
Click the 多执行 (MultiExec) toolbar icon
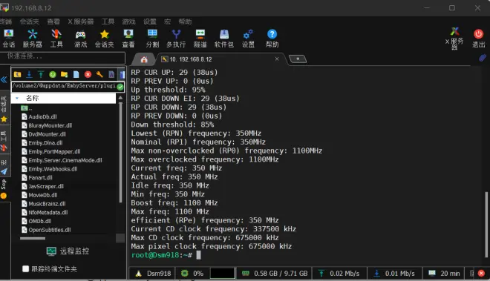click(176, 38)
